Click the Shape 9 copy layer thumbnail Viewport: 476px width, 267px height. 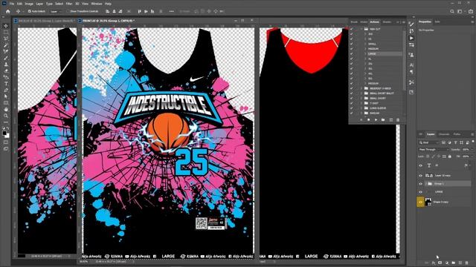click(428, 202)
